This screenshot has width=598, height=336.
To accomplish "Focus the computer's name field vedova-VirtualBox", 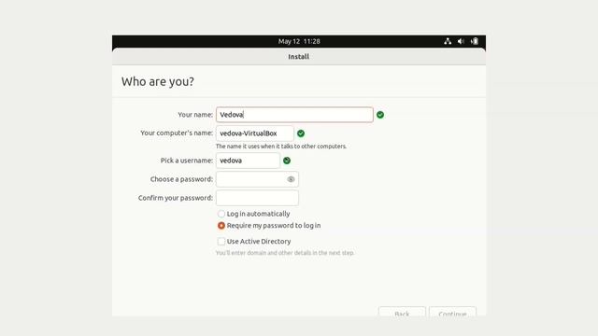I will (x=255, y=133).
